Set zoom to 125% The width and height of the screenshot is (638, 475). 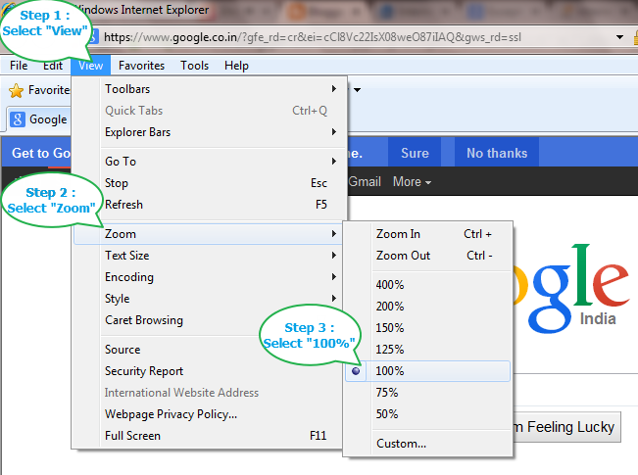427,350
